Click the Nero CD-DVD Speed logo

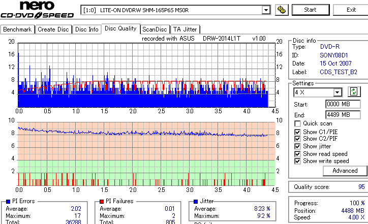coord(37,10)
